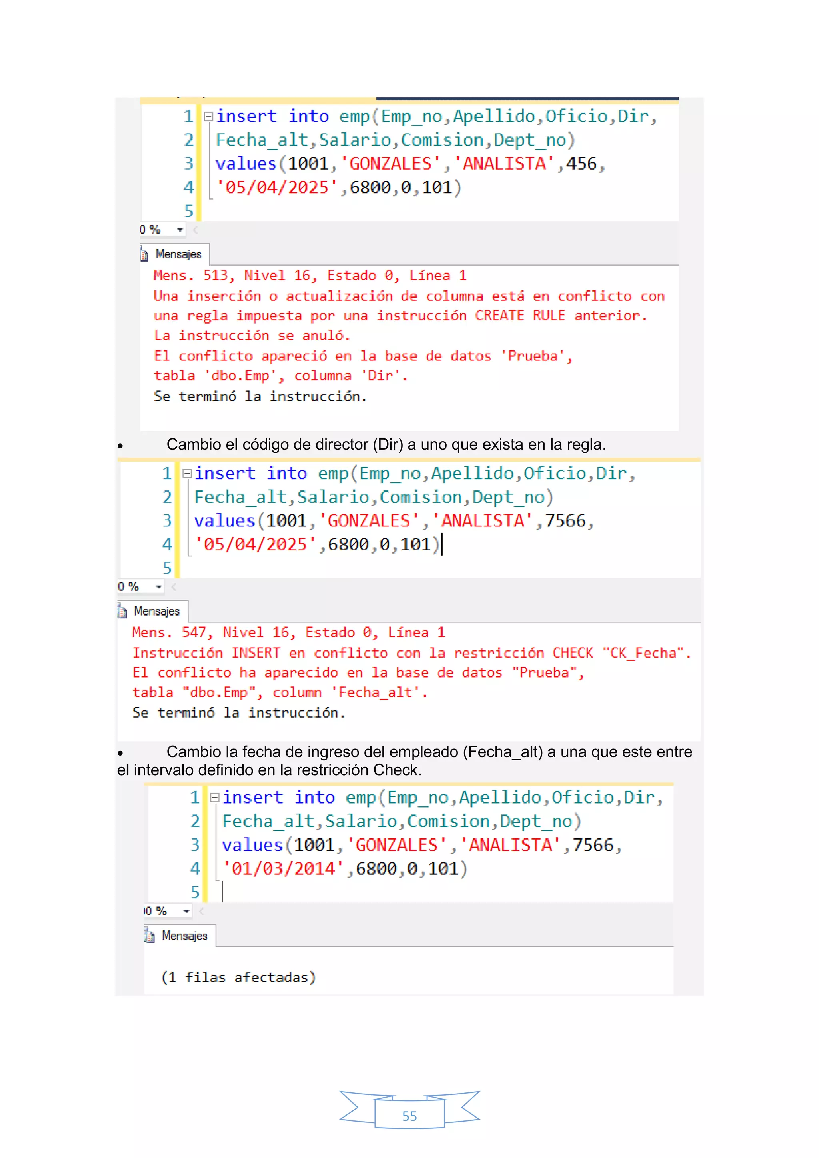The image size is (819, 1158).
Task: Click the Mensajes icon above the CK_Fecha error
Action: 122,612
